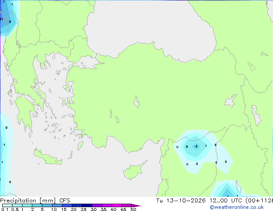Select the 20–25 mm legend color swatch
Image resolution: width=273 pixels, height=211 pixels.
(77, 205)
